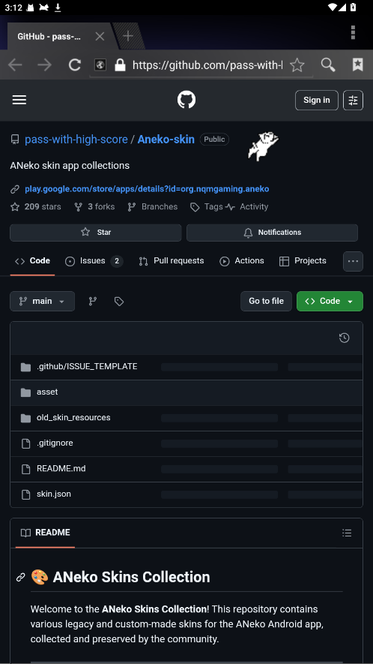Open appearance settings sliders icon
The height and width of the screenshot is (664, 373).
coord(353,101)
